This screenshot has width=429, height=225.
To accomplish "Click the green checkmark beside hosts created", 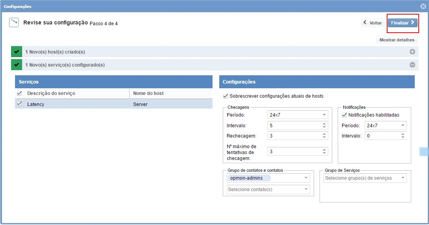I will [x=17, y=52].
